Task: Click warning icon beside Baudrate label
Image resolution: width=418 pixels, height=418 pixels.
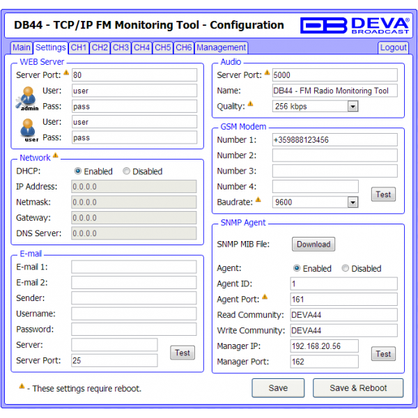Action: 258,199
